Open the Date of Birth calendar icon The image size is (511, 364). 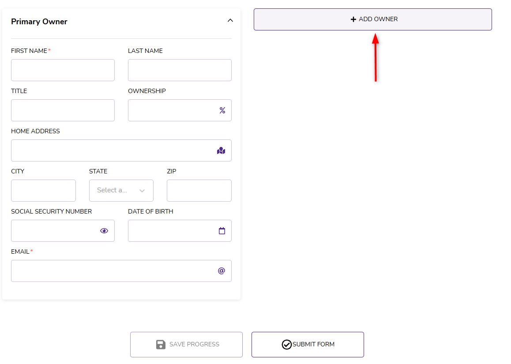(x=222, y=231)
